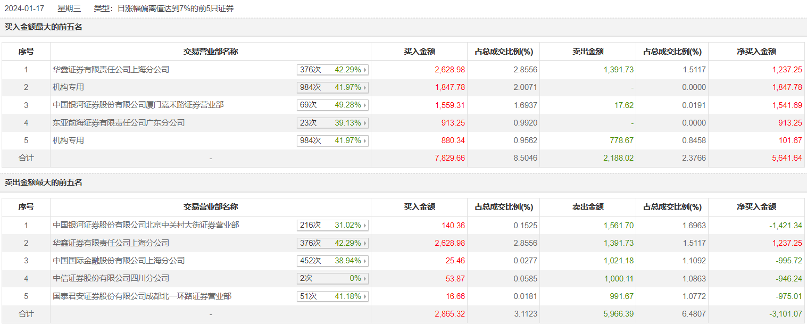Select the -1,421.34 net buy value
Image resolution: width=807 pixels, height=324 pixels.
[785, 226]
